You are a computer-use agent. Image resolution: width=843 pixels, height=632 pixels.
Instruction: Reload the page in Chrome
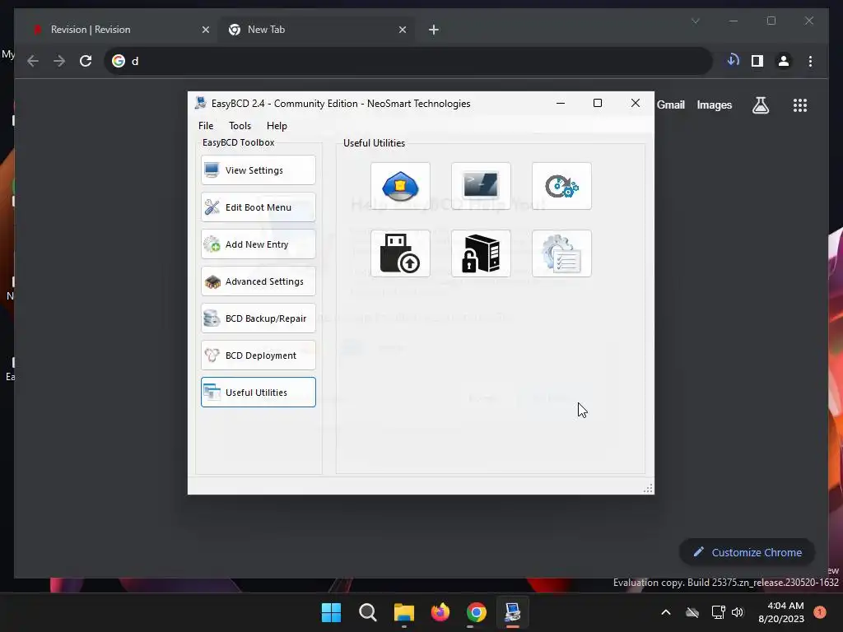86,61
